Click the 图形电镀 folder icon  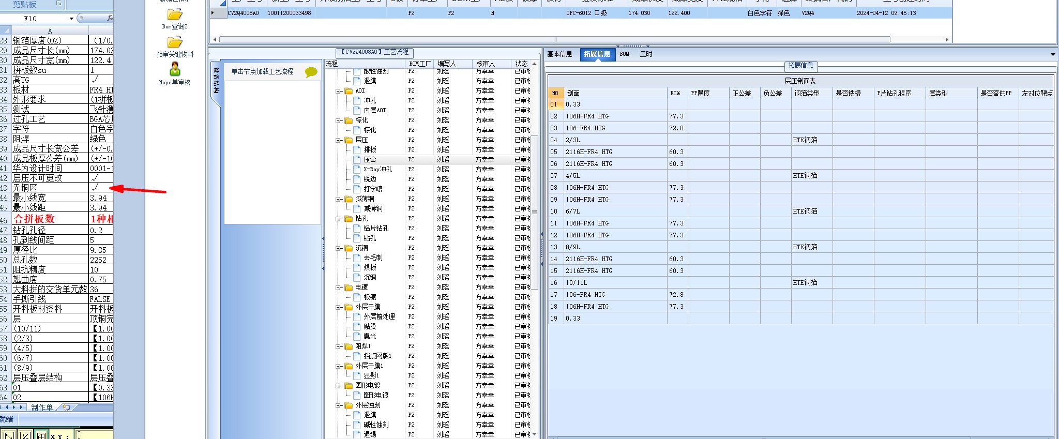pyautogui.click(x=349, y=386)
